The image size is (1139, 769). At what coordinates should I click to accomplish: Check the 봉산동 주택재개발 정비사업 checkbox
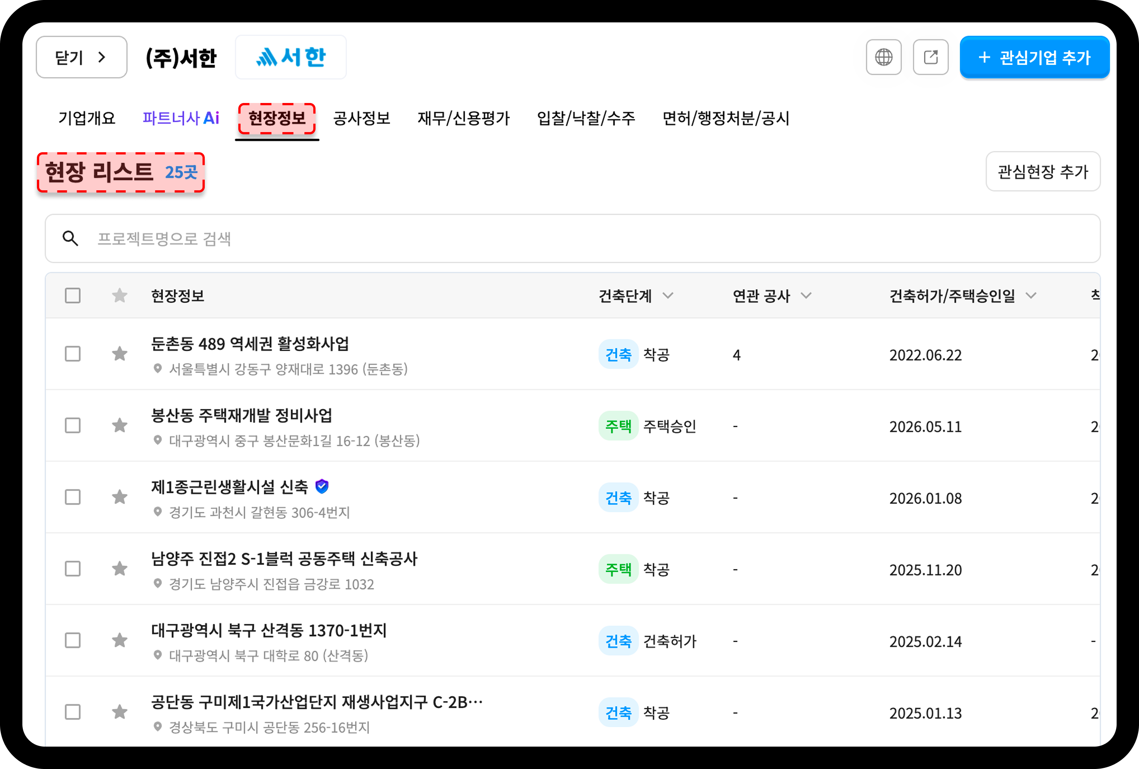[72, 425]
